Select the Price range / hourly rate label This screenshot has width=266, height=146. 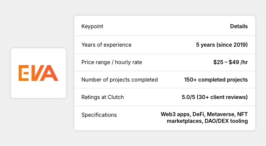112,62
